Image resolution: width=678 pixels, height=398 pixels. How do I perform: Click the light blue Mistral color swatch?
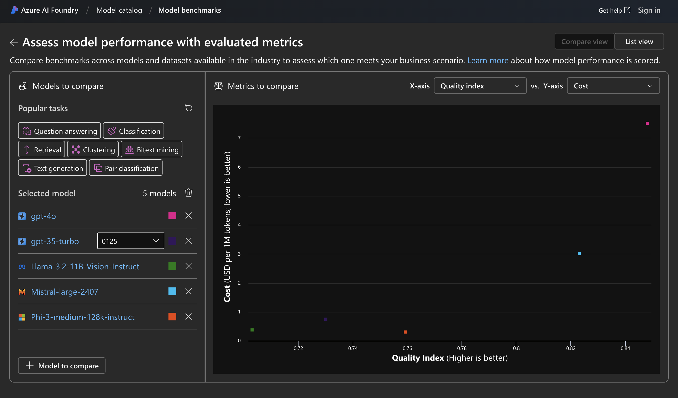pyautogui.click(x=172, y=291)
